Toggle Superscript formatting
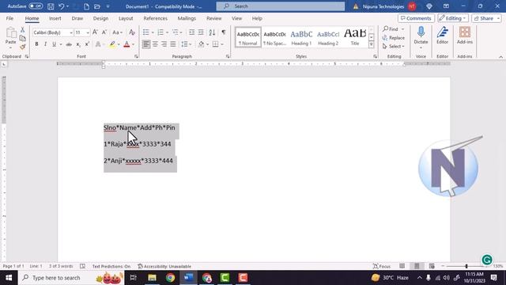 87,44
